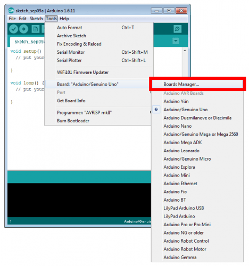Select Arduino Esplora board
Viewport: 249px width, 266px height.
click(197, 167)
